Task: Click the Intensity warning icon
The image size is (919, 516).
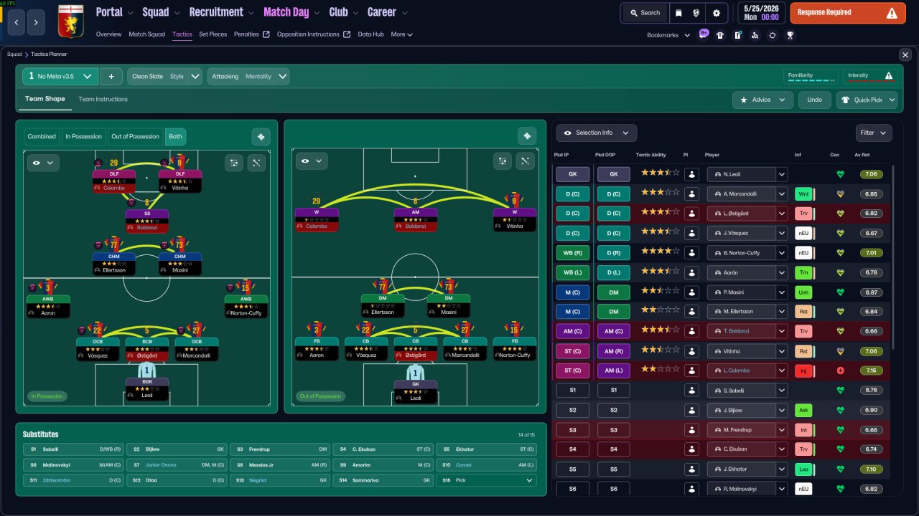Action: point(889,75)
